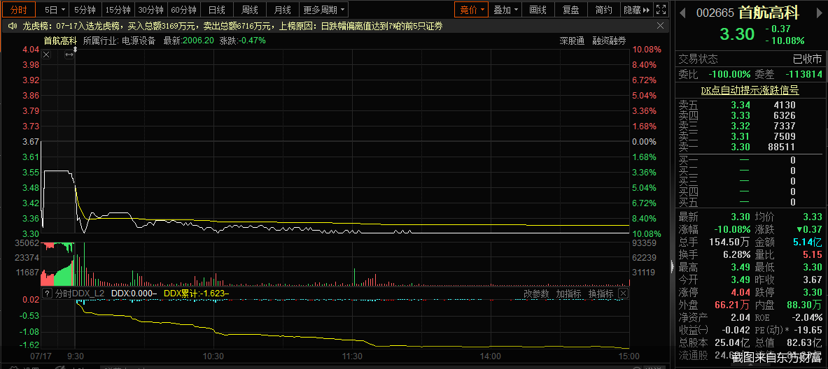The image size is (828, 369).
Task: Close the DDX indicator panel
Action: 623,294
